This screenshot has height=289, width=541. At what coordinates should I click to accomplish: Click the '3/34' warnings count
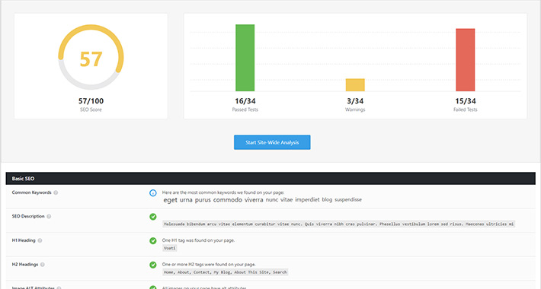pyautogui.click(x=355, y=101)
